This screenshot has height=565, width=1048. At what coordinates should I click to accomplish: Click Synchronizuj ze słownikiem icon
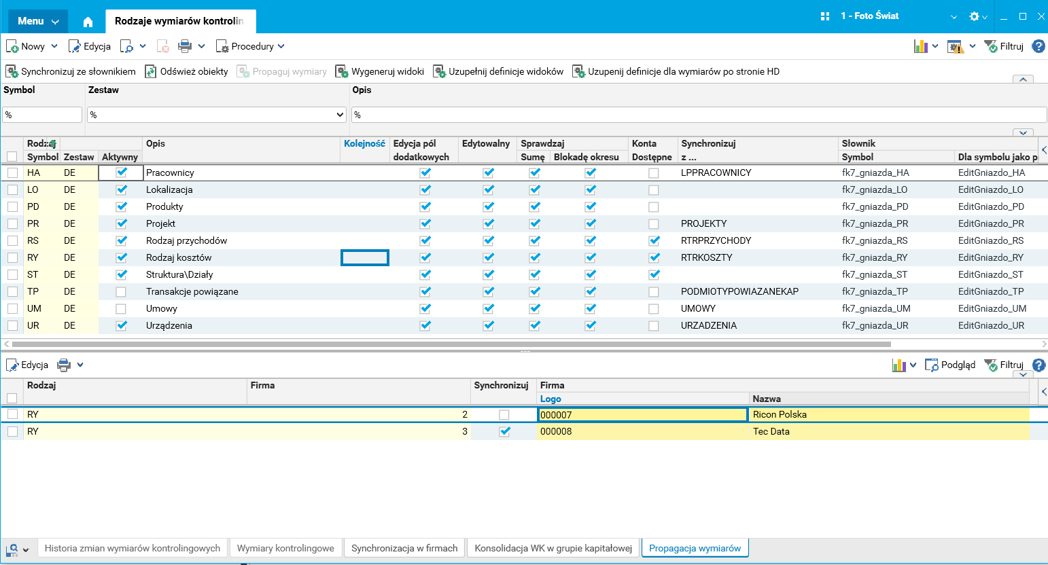pos(12,71)
